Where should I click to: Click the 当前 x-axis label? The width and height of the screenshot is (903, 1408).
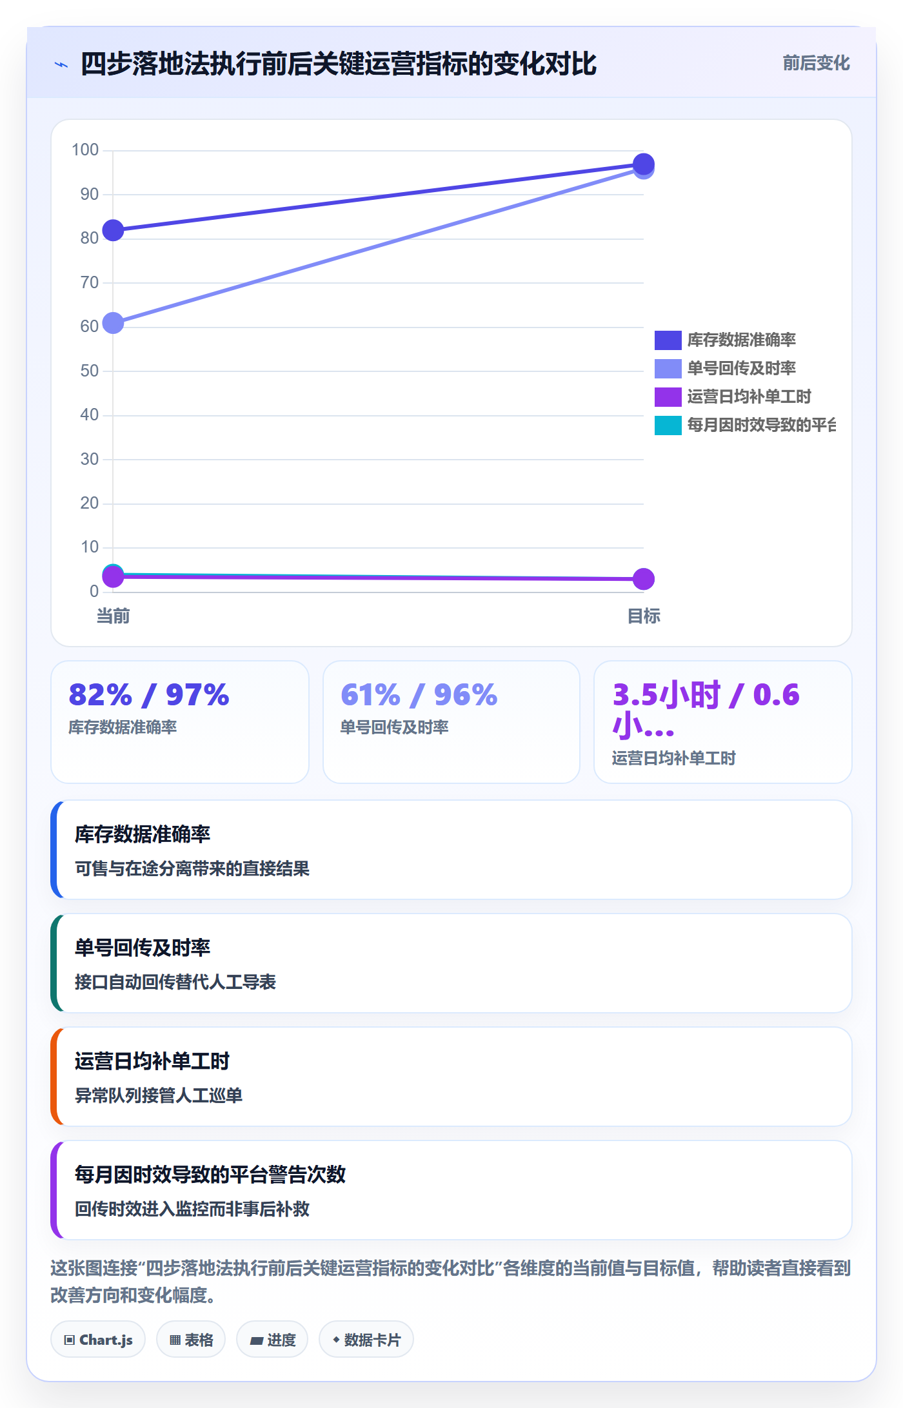113,616
